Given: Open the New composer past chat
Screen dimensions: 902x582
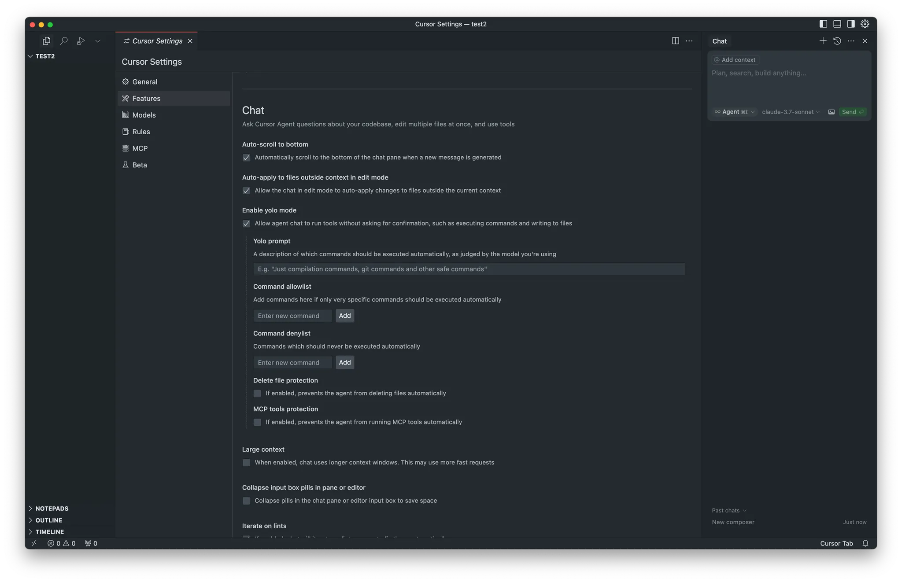Looking at the screenshot, I should [x=789, y=522].
